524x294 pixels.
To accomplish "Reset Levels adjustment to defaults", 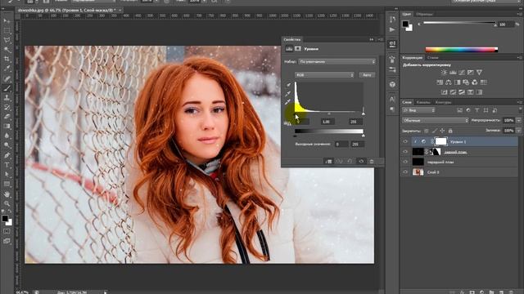I will coord(350,162).
